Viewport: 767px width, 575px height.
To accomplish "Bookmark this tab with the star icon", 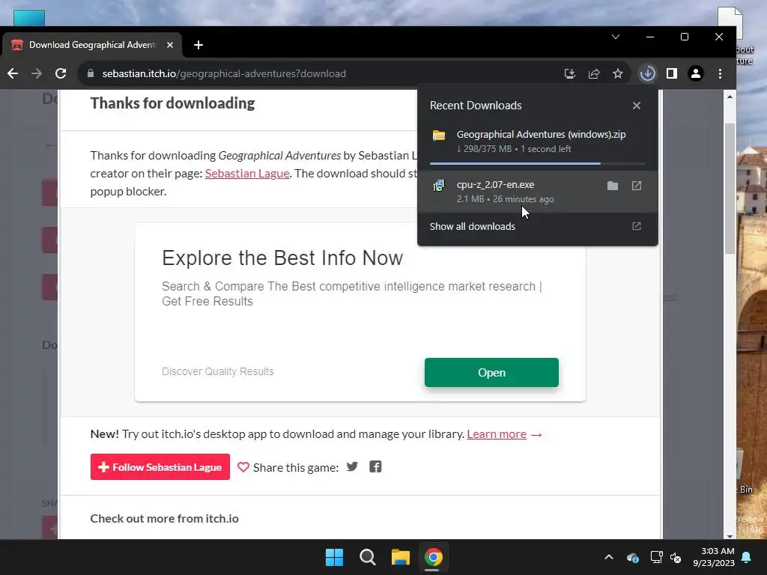I will [x=618, y=74].
